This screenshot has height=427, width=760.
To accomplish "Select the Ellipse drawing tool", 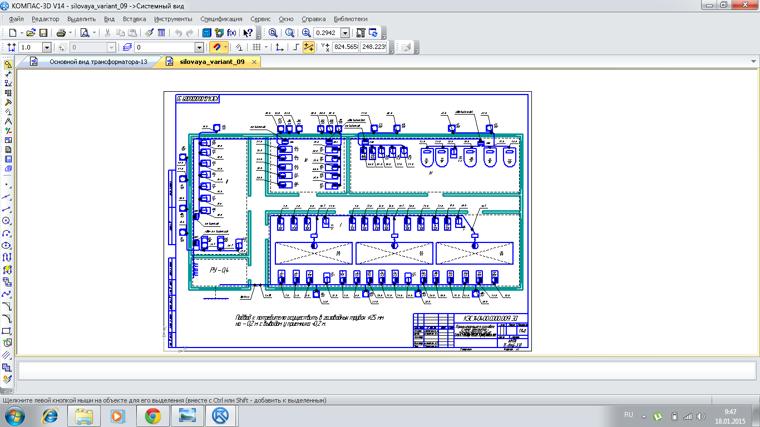I will [x=7, y=245].
